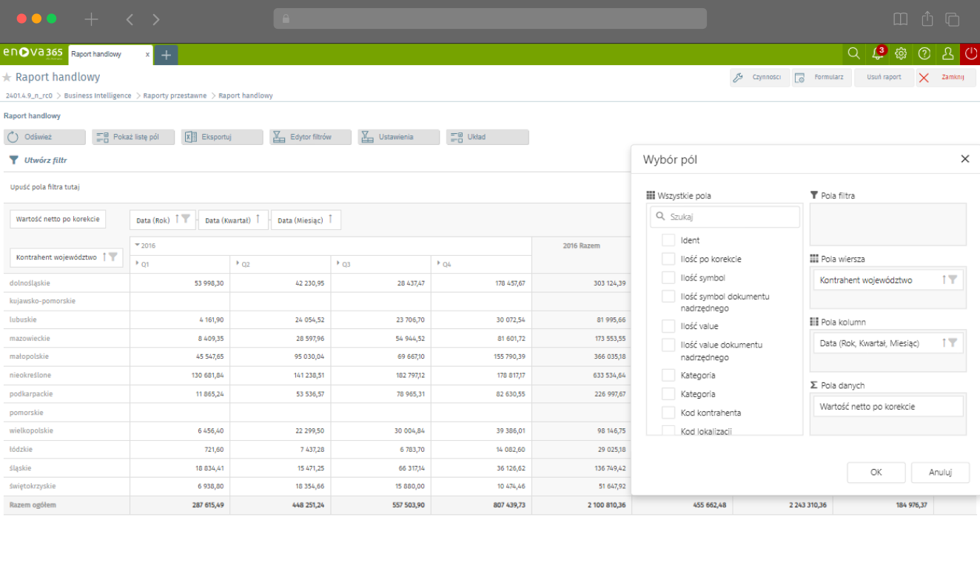
Task: Open Raporty przestawne in the breadcrumb
Action: [x=175, y=96]
